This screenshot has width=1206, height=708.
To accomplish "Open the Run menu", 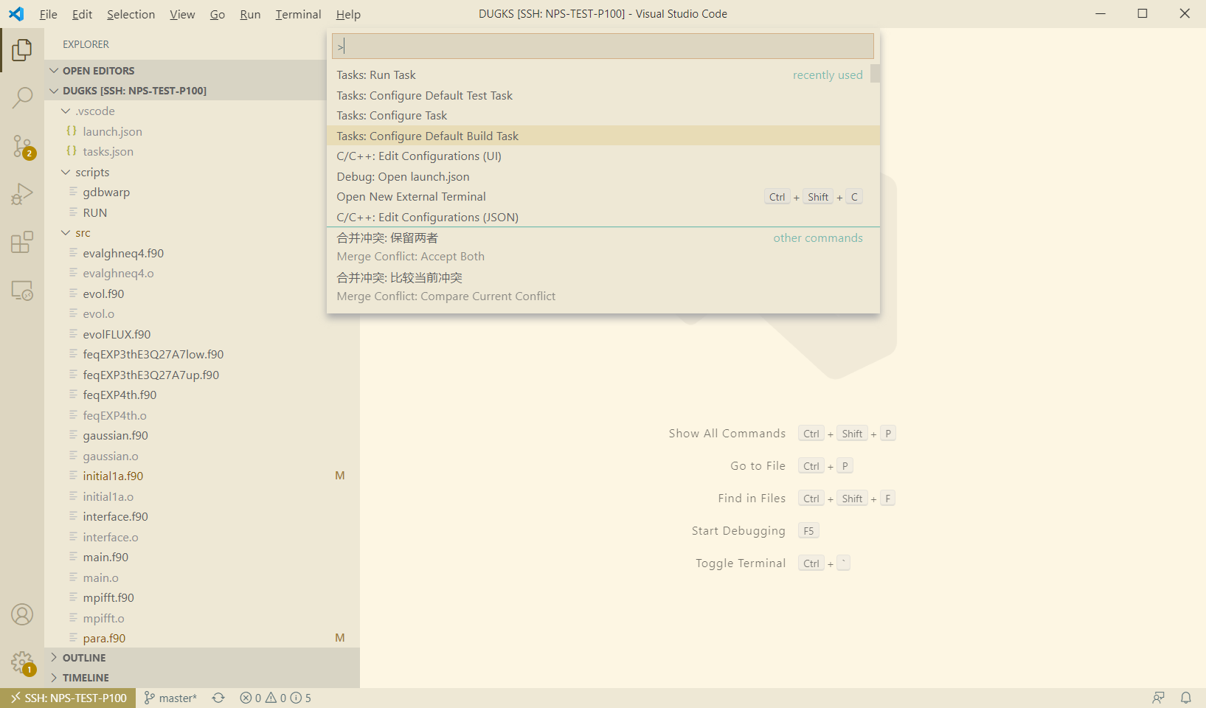I will (x=250, y=14).
